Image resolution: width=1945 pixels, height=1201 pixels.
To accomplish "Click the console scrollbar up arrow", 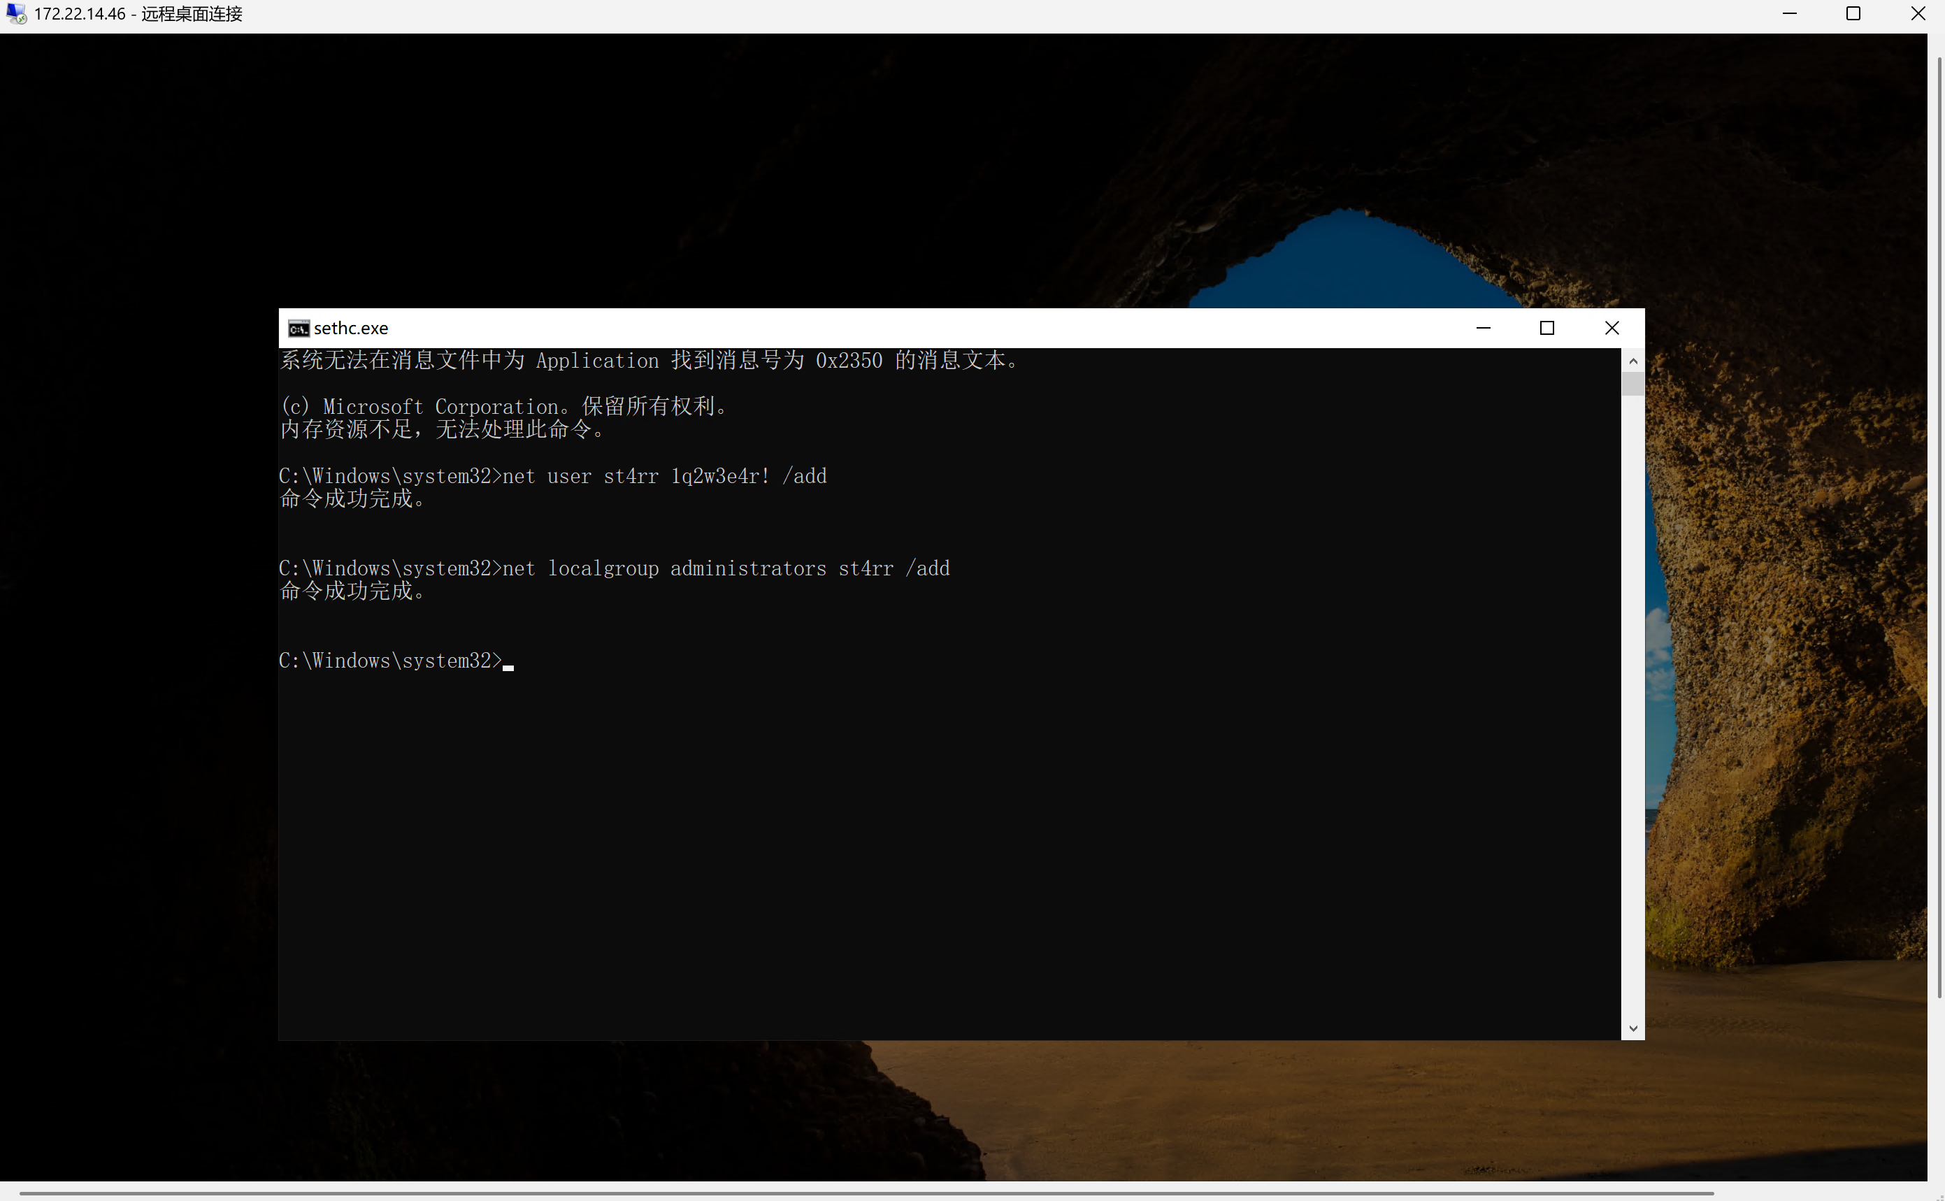I will (1633, 361).
